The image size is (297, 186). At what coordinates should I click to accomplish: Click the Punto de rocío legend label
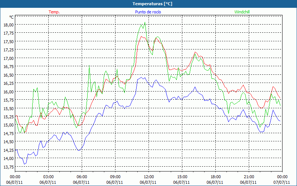(x=148, y=12)
